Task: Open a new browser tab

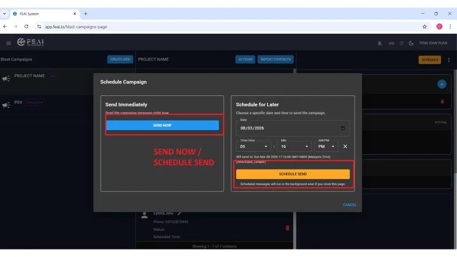Action: [x=86, y=14]
